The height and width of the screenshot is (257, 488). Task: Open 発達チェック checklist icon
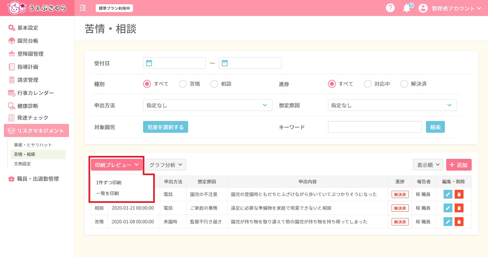tap(11, 118)
